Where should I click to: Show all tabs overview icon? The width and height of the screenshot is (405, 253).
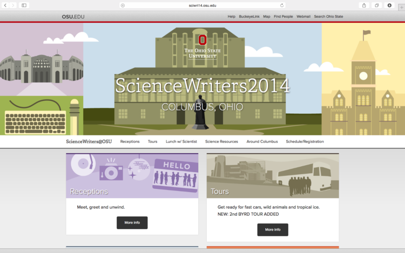tap(376, 5)
